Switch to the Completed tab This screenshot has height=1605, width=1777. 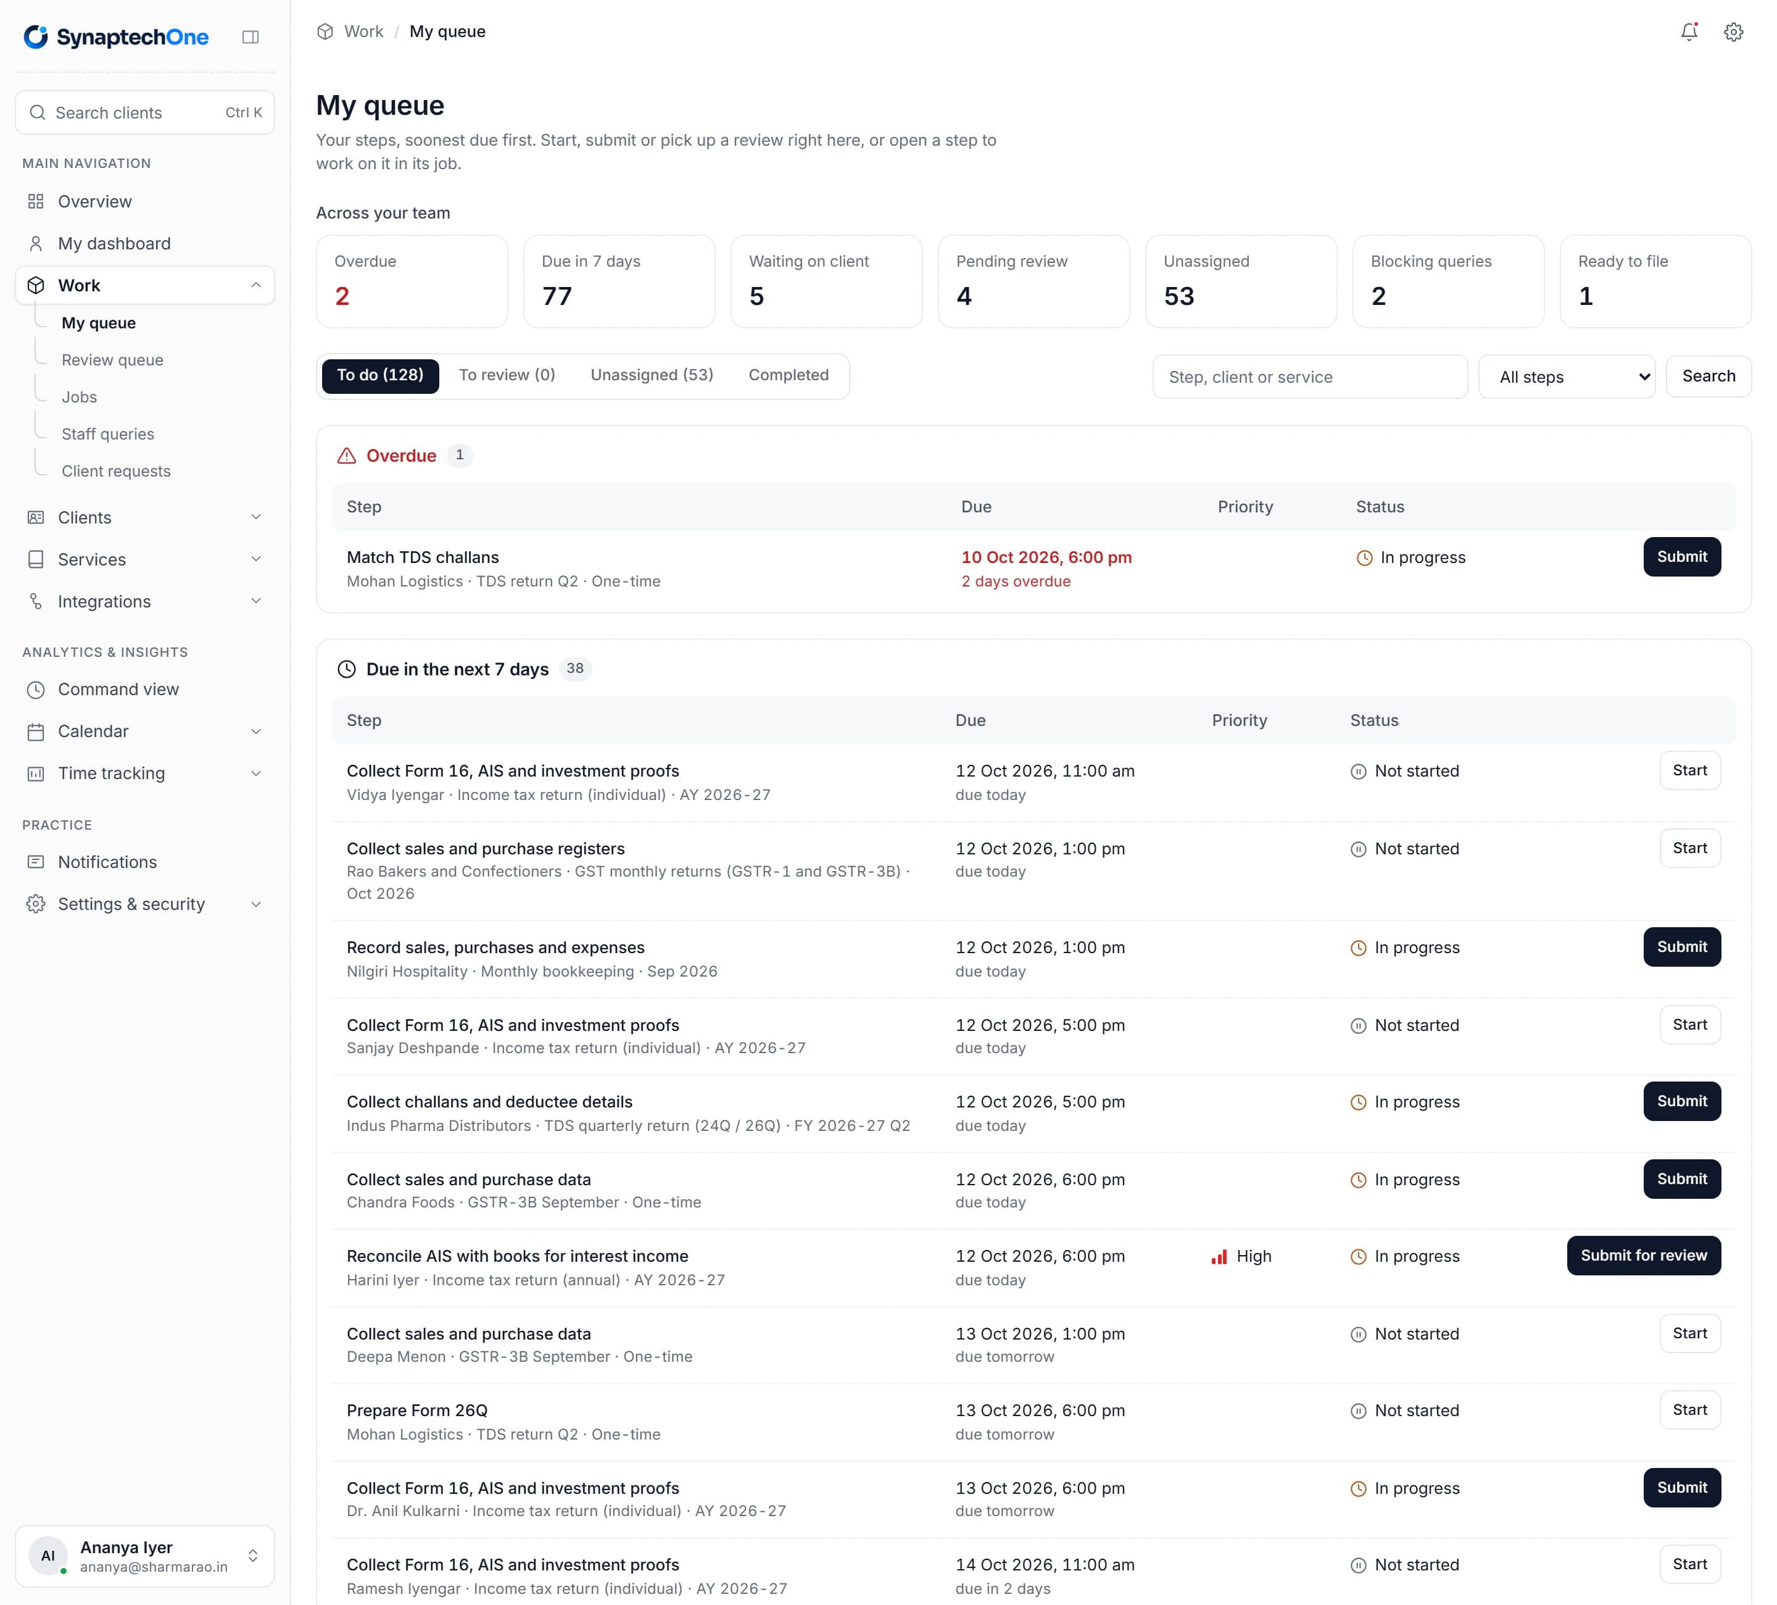pyautogui.click(x=789, y=376)
